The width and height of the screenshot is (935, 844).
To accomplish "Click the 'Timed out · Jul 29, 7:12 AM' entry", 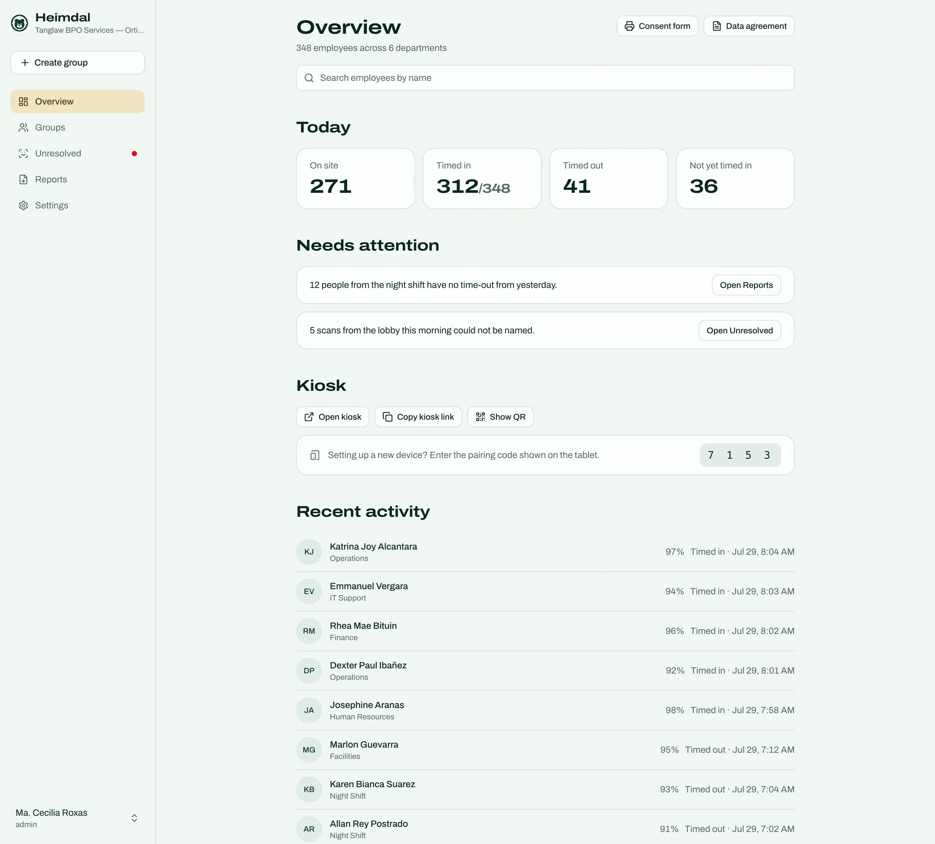I will tap(740, 750).
